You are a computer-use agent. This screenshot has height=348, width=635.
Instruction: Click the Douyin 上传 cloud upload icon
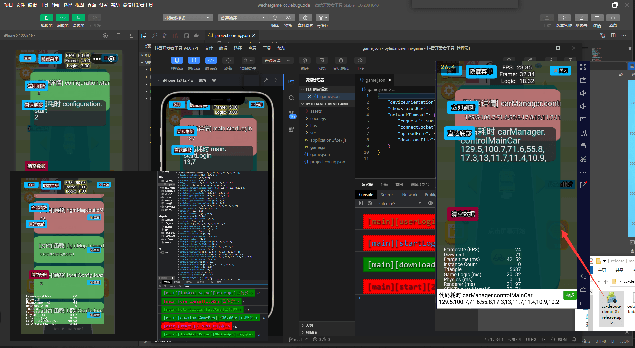point(360,60)
